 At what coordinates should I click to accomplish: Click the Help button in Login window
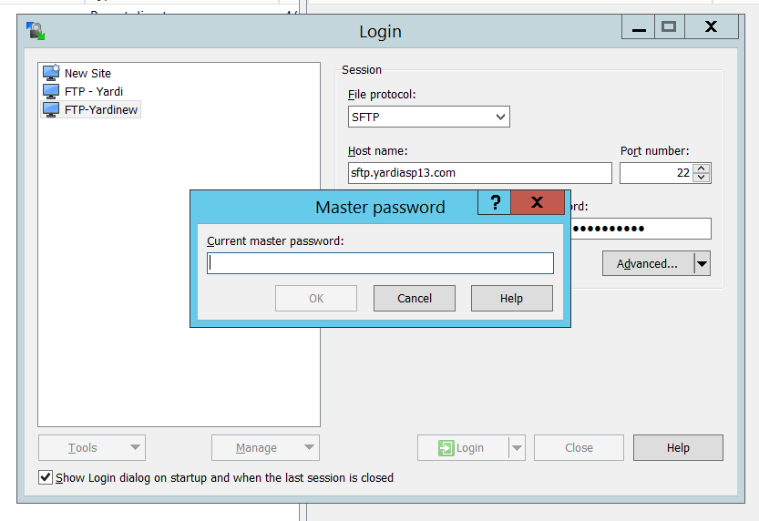(x=678, y=448)
